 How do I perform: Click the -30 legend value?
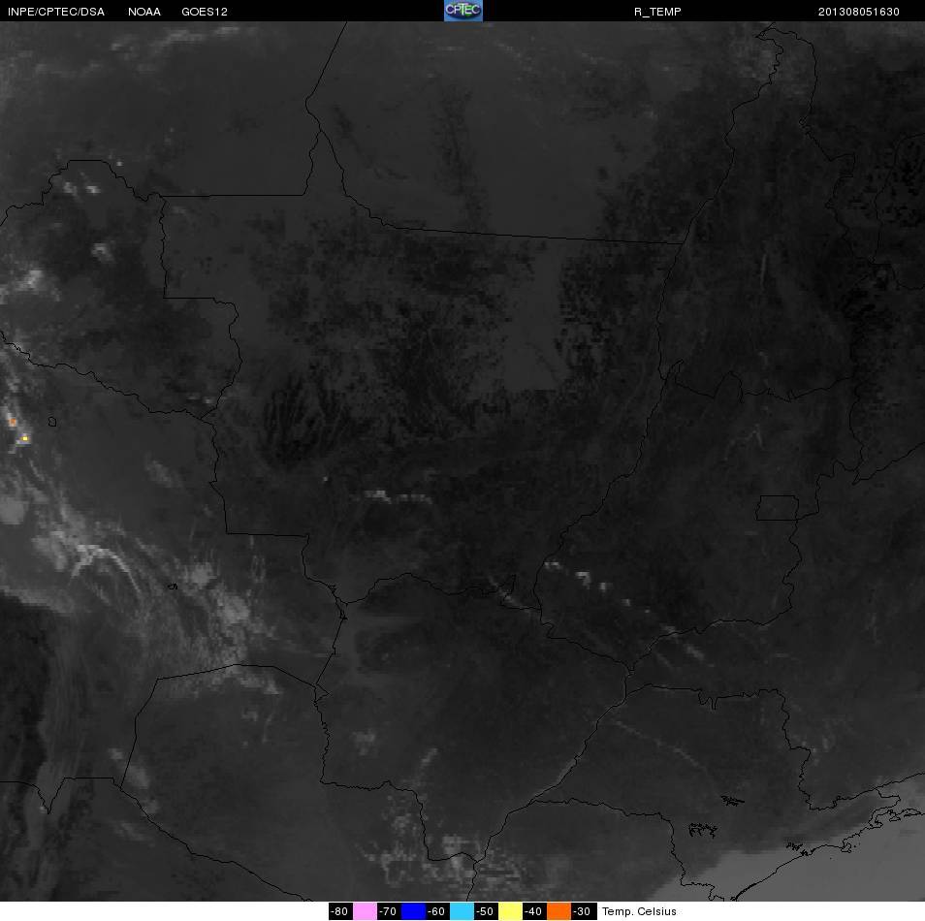[583, 911]
